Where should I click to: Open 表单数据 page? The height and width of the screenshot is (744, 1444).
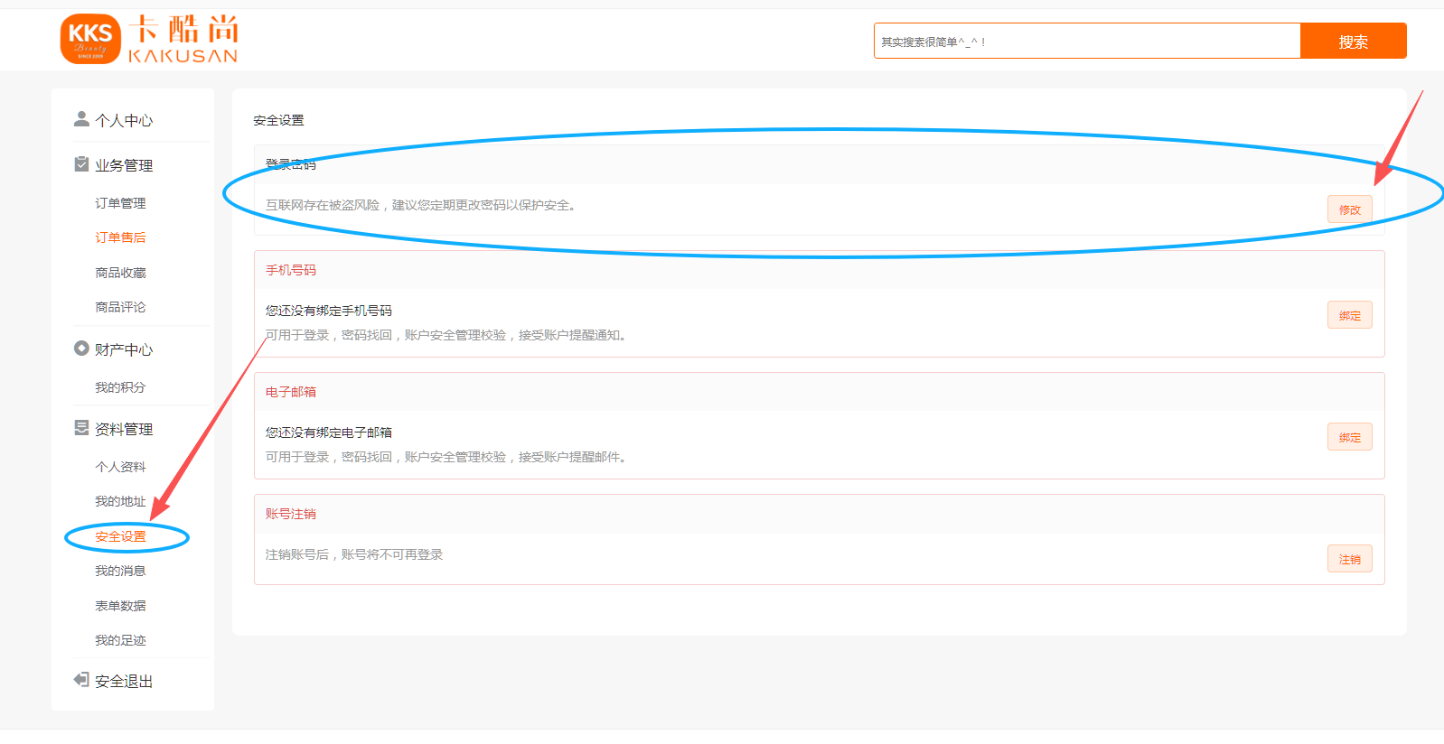point(120,606)
